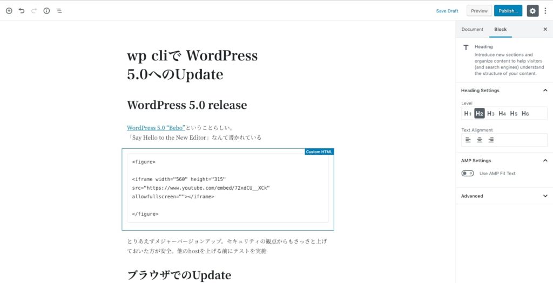Enable Use AMP Fit Text toggle
Screen dimensions: 553x283
[x=468, y=174]
